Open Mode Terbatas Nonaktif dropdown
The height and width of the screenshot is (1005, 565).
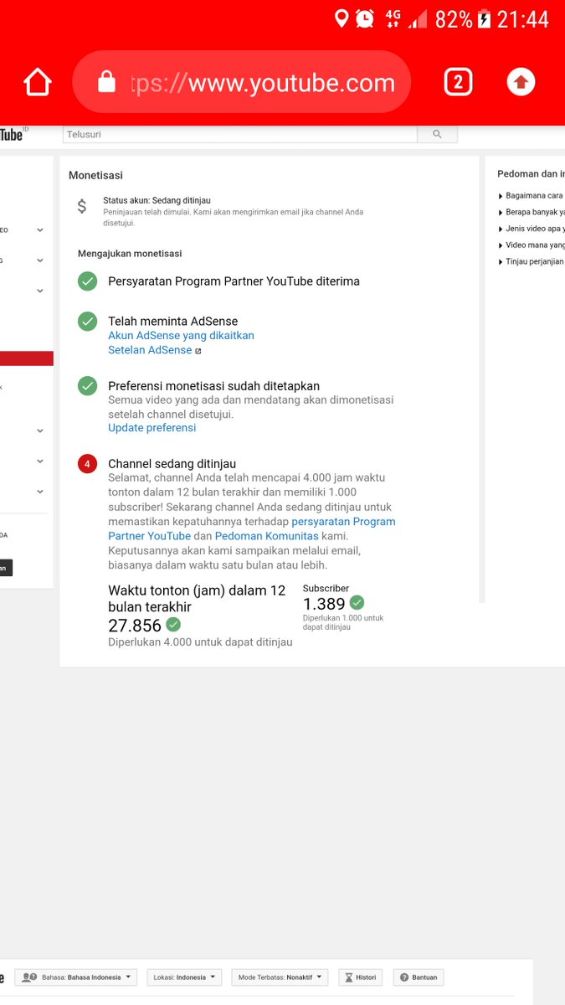[x=280, y=977]
